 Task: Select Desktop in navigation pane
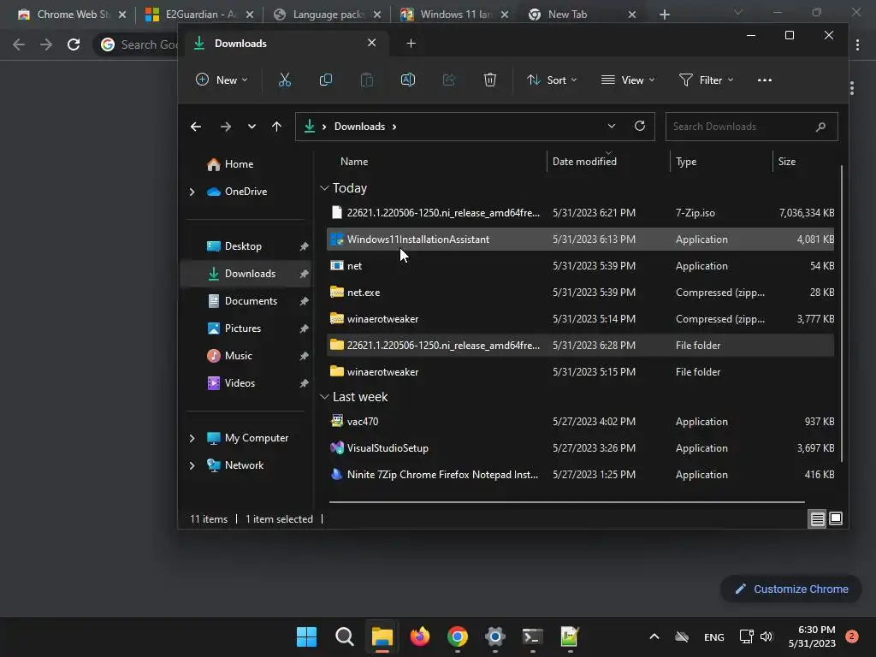pos(243,246)
